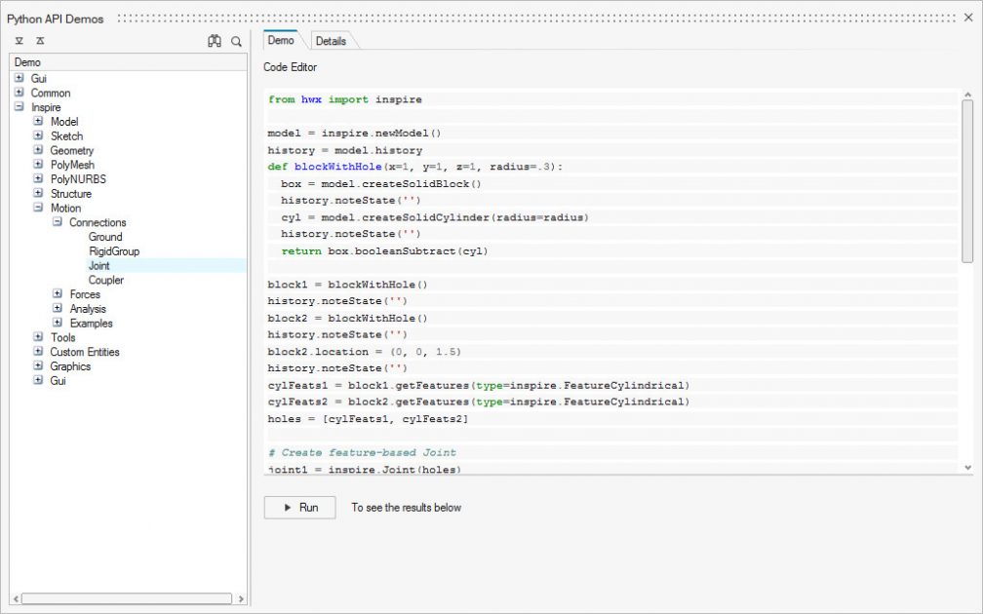Viewport: 983px width, 614px height.
Task: Select the Ground demo item
Action: 105,236
